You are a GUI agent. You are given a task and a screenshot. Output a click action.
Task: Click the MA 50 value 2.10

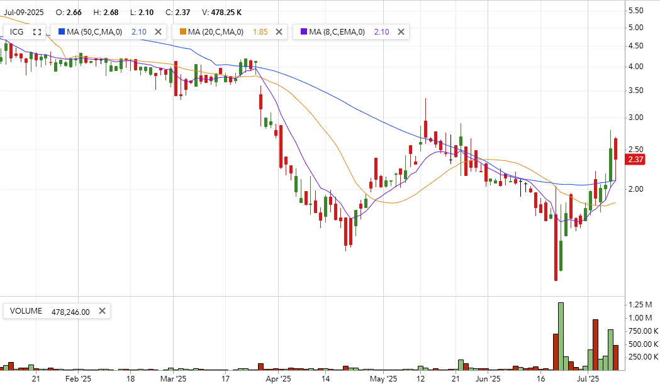[x=139, y=32]
